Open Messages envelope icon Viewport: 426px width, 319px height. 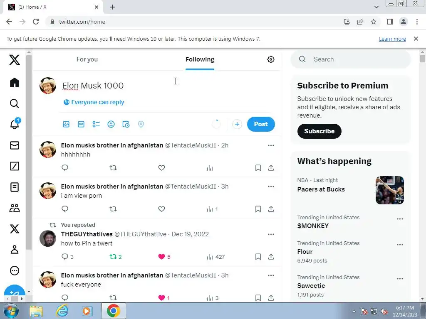pos(15,145)
